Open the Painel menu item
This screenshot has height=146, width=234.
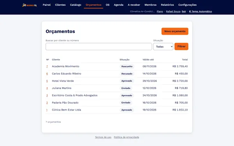pos(47,5)
